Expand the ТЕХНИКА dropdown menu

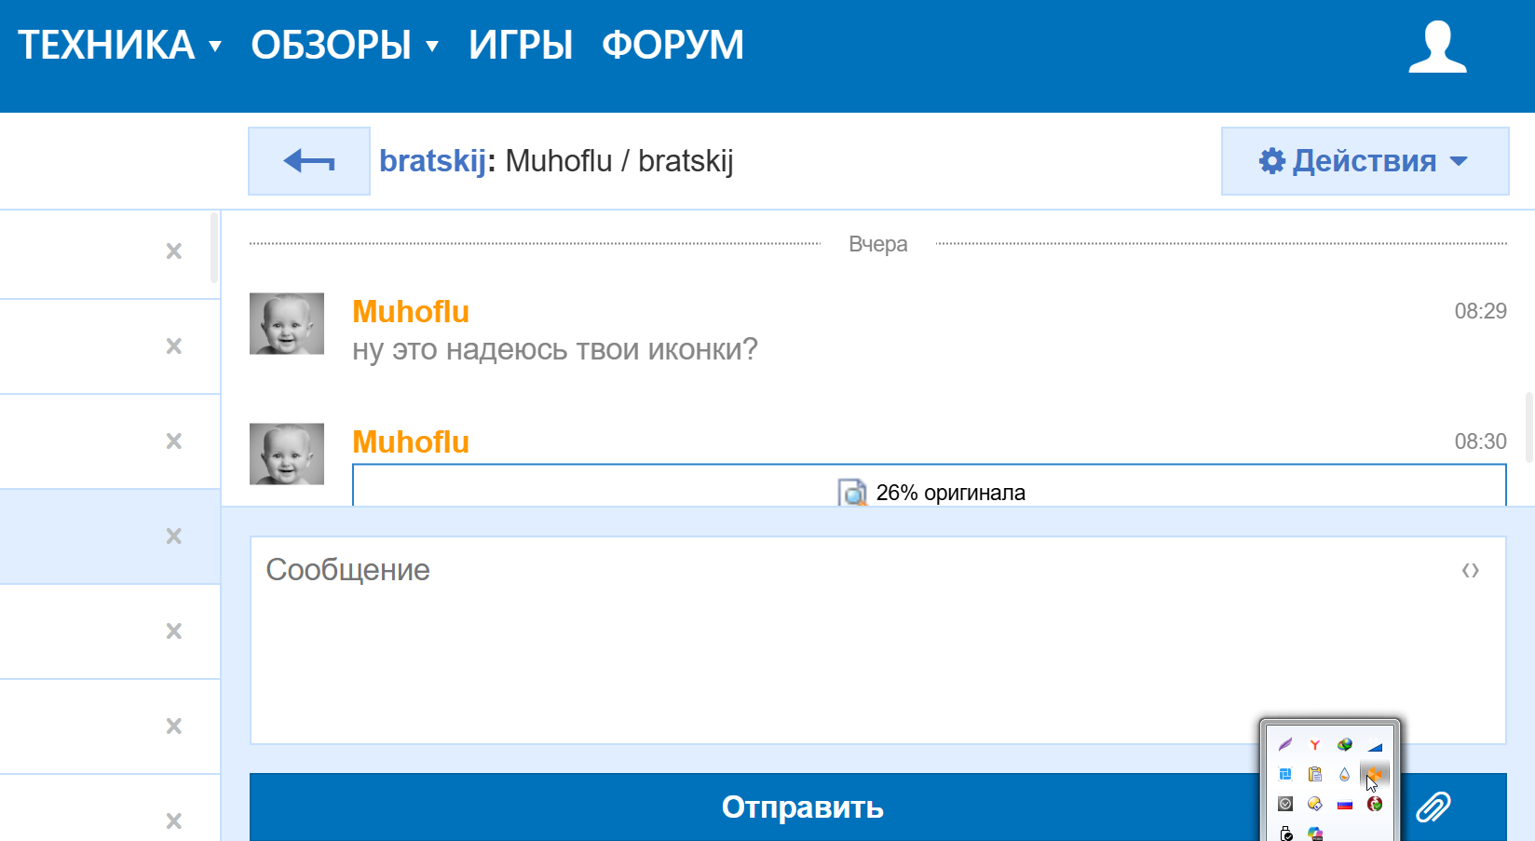120,46
